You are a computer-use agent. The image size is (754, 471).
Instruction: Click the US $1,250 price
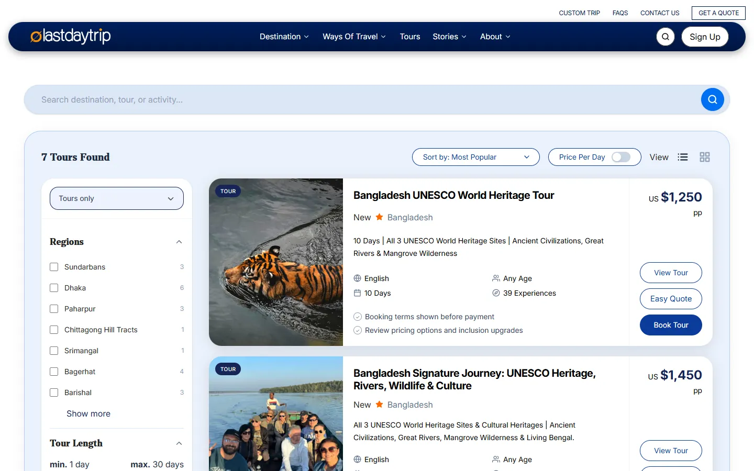click(x=675, y=197)
